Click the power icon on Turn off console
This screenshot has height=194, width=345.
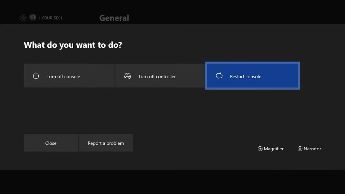36,76
